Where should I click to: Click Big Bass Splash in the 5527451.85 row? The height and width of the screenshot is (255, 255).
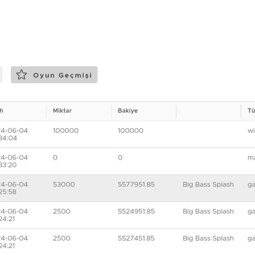click(208, 238)
